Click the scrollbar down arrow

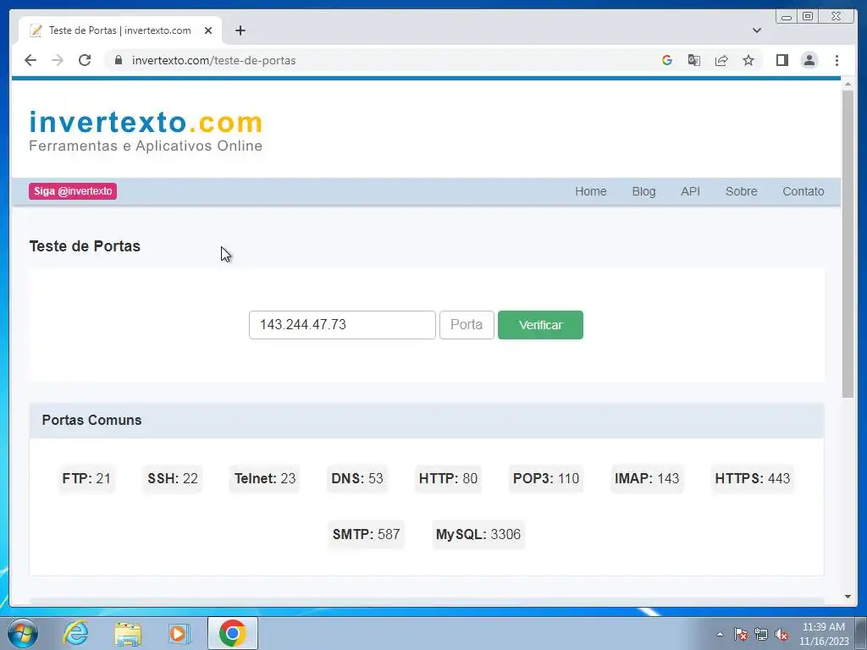click(848, 597)
